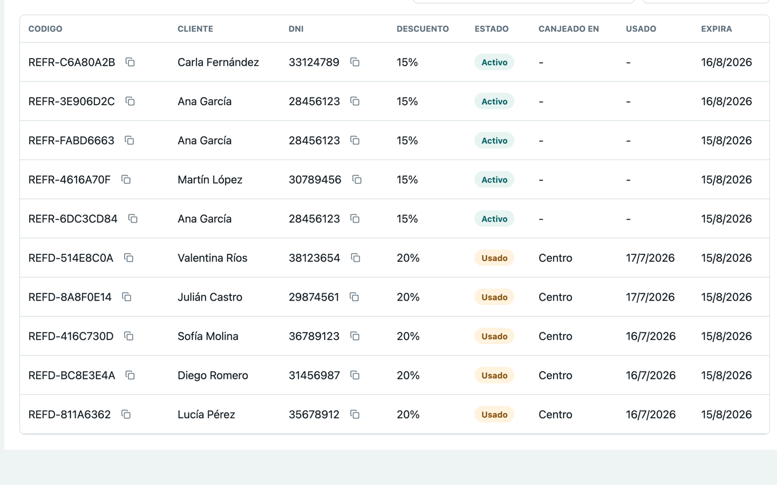Viewport: 777px width, 485px height.
Task: Click expiry 15/8/2026 for Martín López
Action: click(x=726, y=179)
